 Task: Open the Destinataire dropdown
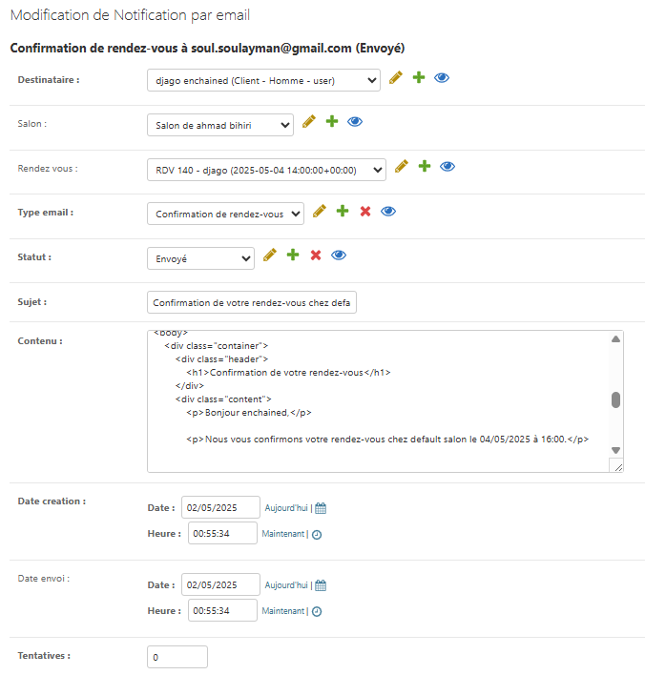click(263, 81)
